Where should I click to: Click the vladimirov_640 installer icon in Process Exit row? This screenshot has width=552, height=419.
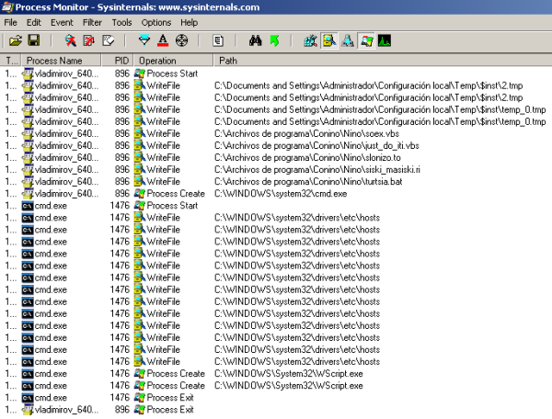(x=28, y=410)
